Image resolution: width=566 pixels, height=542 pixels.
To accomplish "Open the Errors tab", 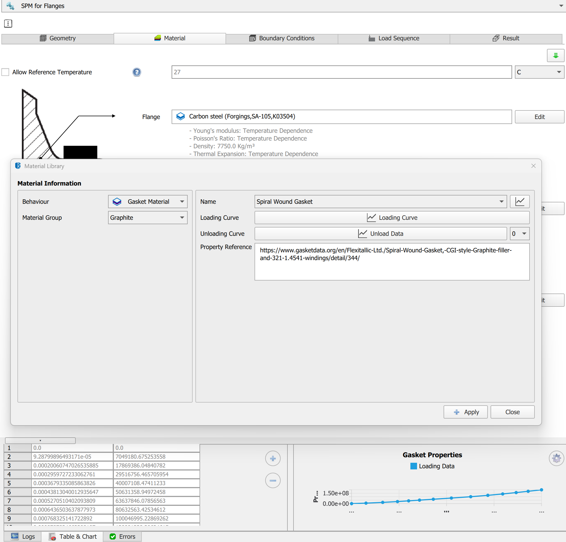I will [x=122, y=536].
